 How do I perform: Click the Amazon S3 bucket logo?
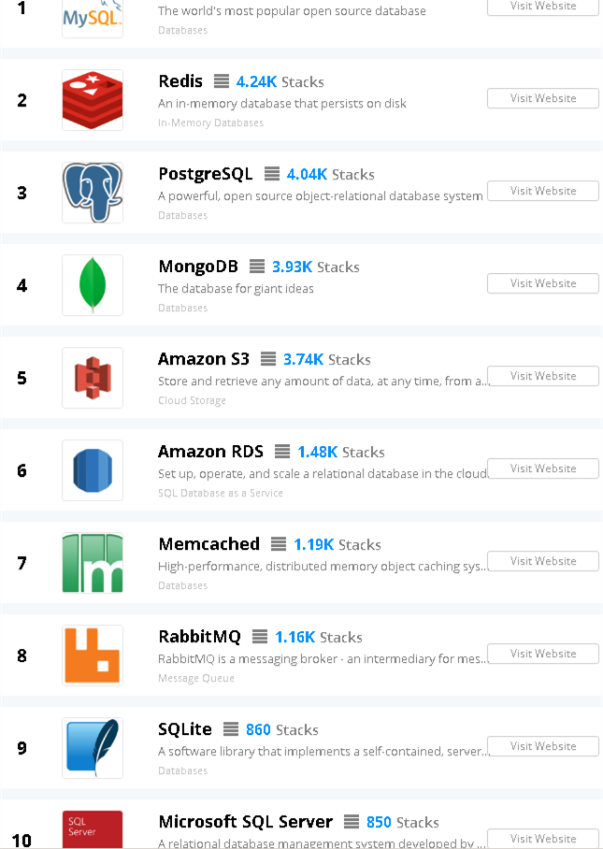click(x=92, y=377)
